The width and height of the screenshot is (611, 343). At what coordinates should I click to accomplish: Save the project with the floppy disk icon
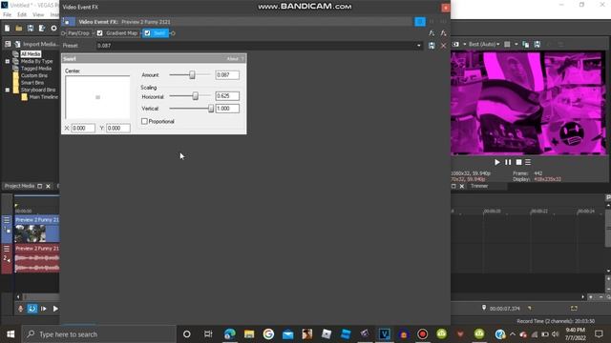(x=31, y=29)
